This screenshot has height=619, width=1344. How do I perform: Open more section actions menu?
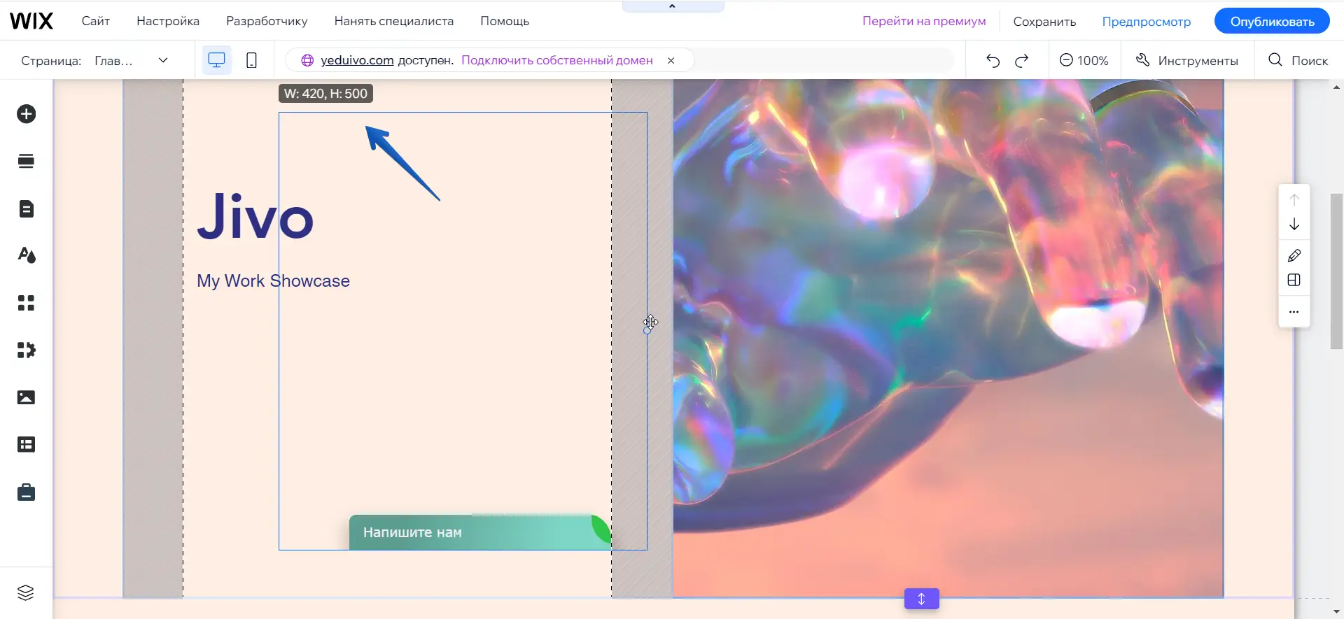(1294, 312)
